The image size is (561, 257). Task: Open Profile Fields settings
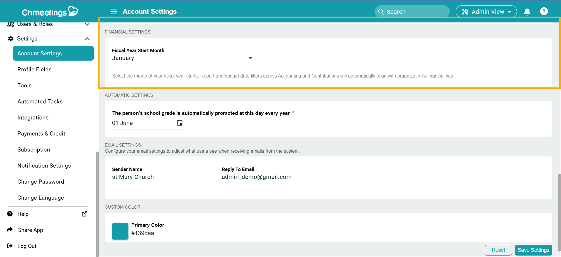tap(34, 69)
